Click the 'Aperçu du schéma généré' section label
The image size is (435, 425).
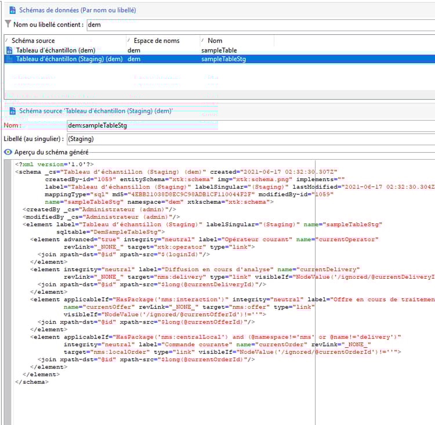52,152
